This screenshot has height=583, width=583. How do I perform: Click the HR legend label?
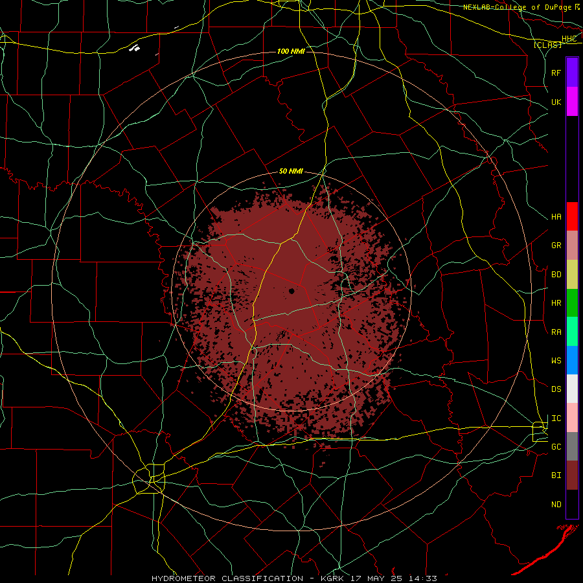point(556,303)
